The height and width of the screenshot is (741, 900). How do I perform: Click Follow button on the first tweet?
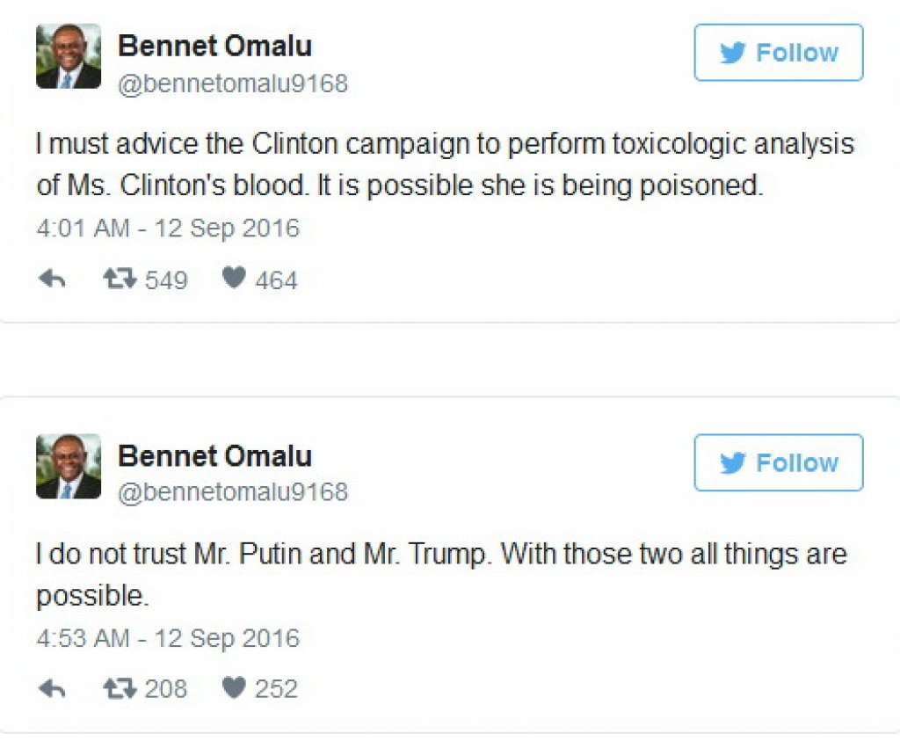778,53
